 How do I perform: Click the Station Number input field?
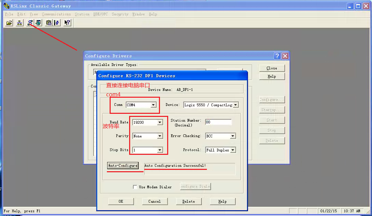click(x=218, y=122)
